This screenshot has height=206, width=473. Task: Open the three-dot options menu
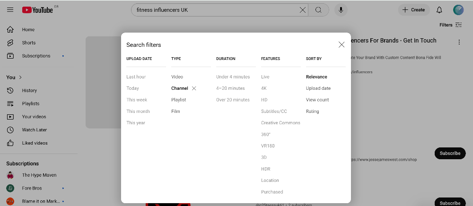tap(459, 42)
